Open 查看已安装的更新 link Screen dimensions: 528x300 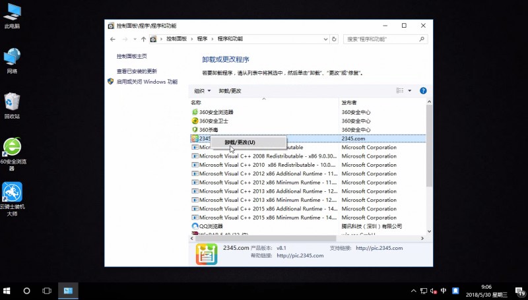137,71
